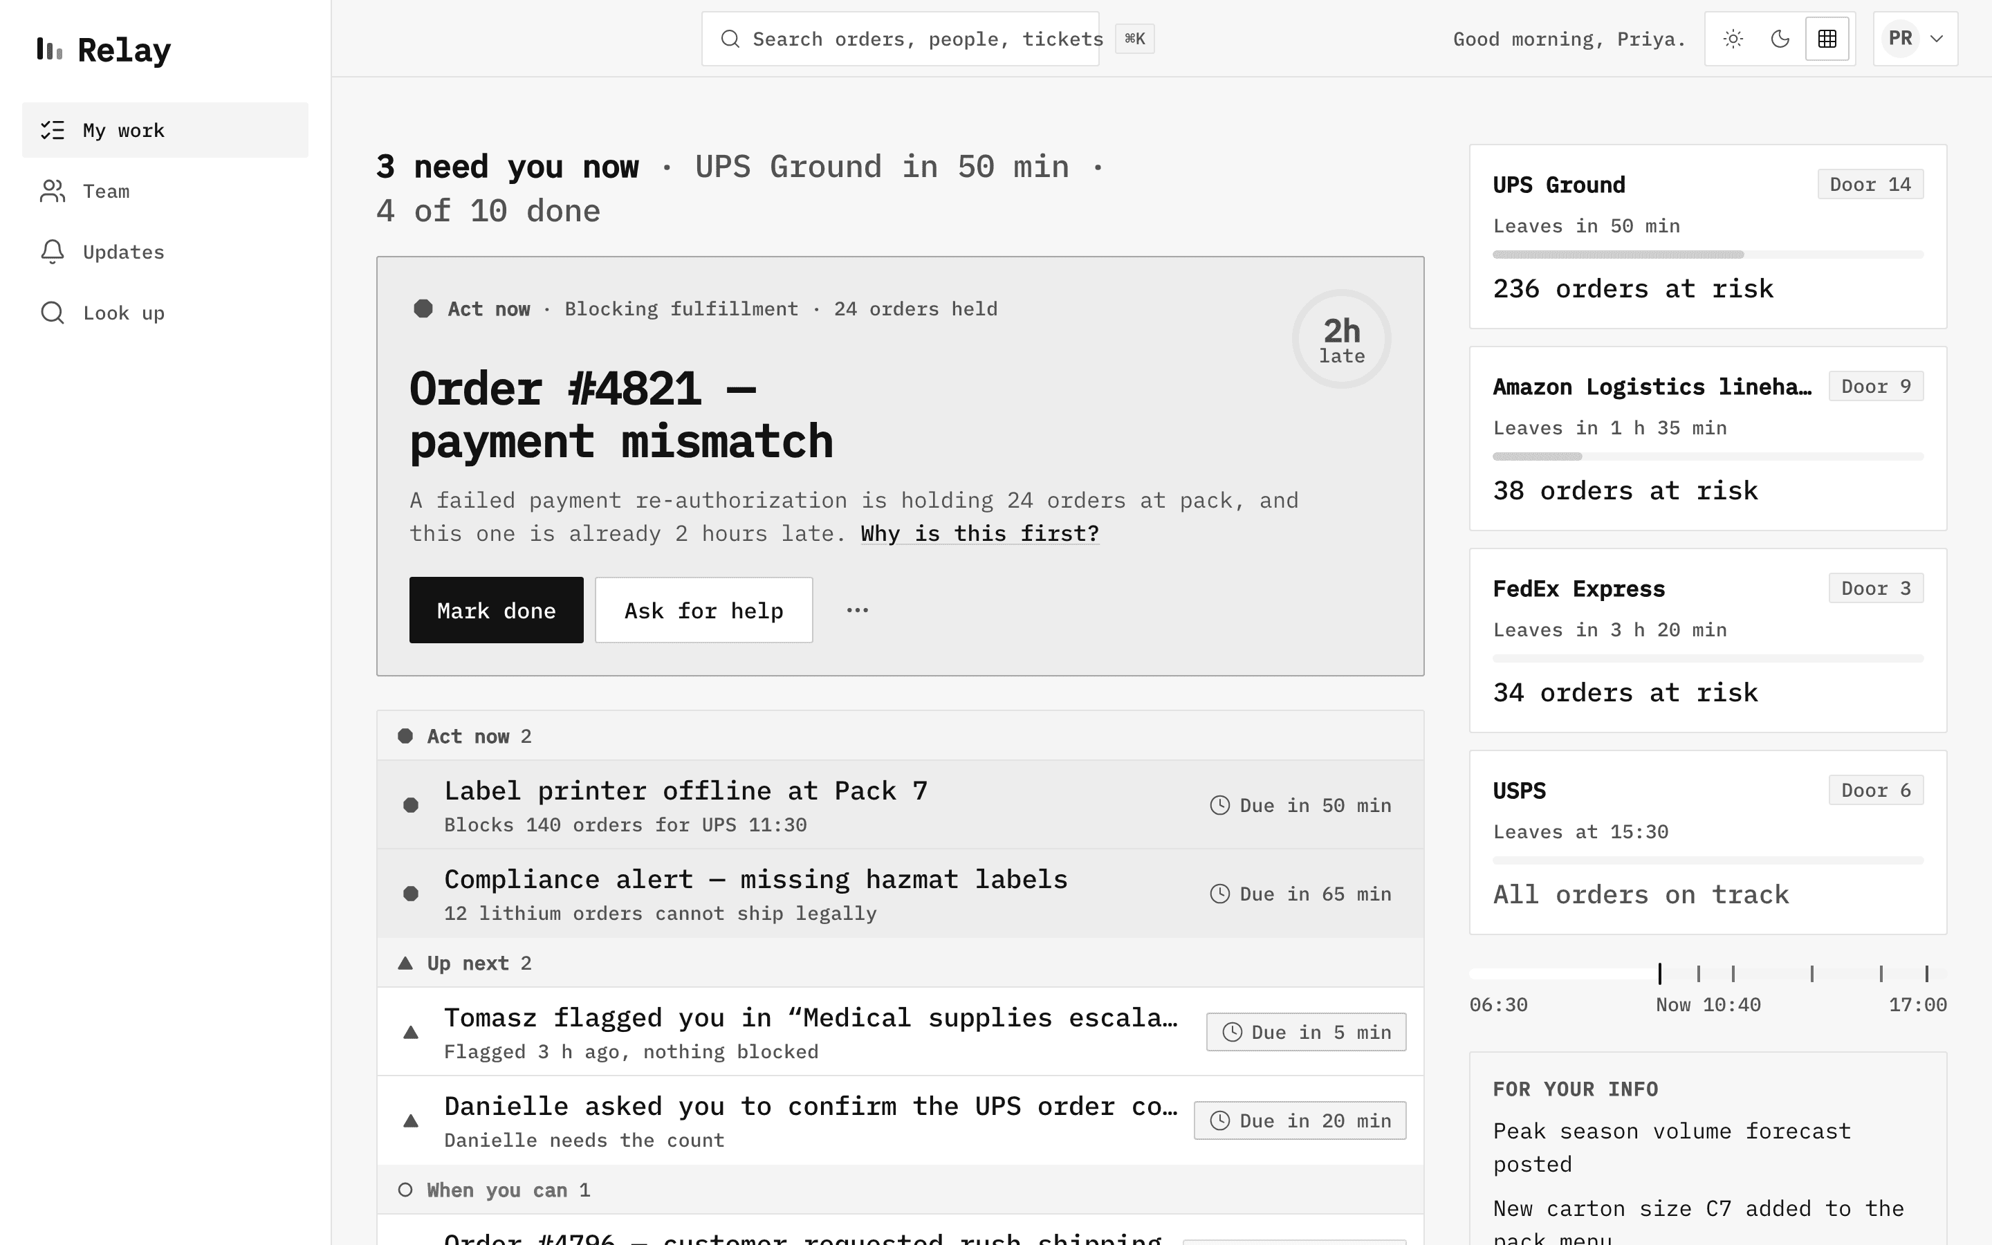Click the UPS Ground progress bar
Image resolution: width=1992 pixels, height=1245 pixels.
point(1708,255)
